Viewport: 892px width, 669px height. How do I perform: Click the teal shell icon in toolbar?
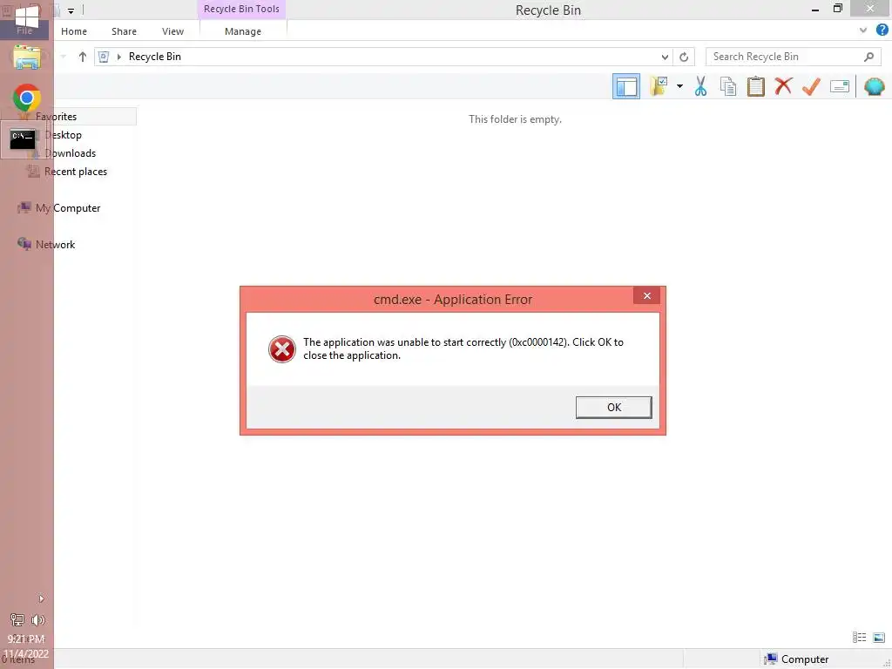click(x=875, y=86)
